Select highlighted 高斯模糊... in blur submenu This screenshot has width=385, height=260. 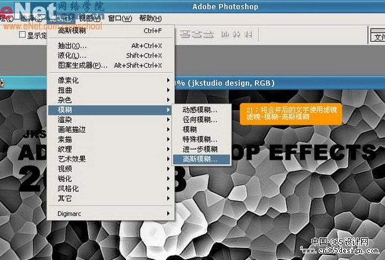point(202,159)
